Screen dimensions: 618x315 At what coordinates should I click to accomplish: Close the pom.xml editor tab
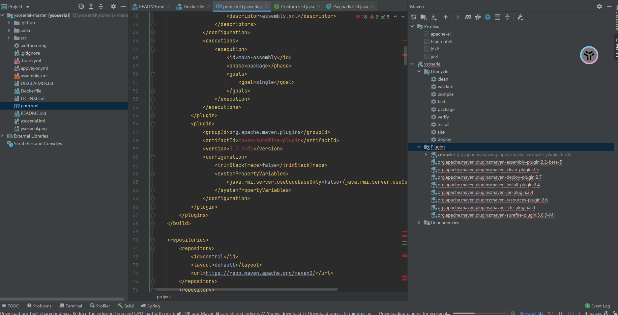(266, 7)
